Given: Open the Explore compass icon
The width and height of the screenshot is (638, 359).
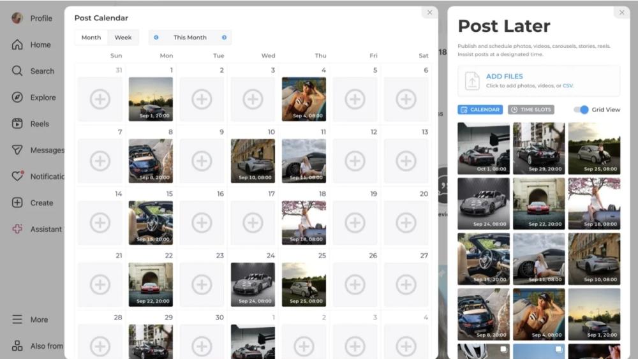Looking at the screenshot, I should tap(17, 97).
